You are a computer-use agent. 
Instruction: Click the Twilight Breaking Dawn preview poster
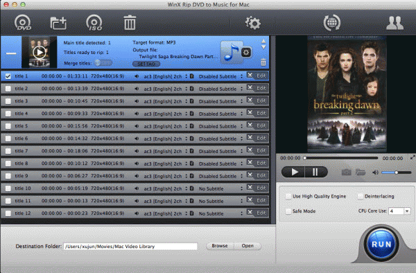346,94
